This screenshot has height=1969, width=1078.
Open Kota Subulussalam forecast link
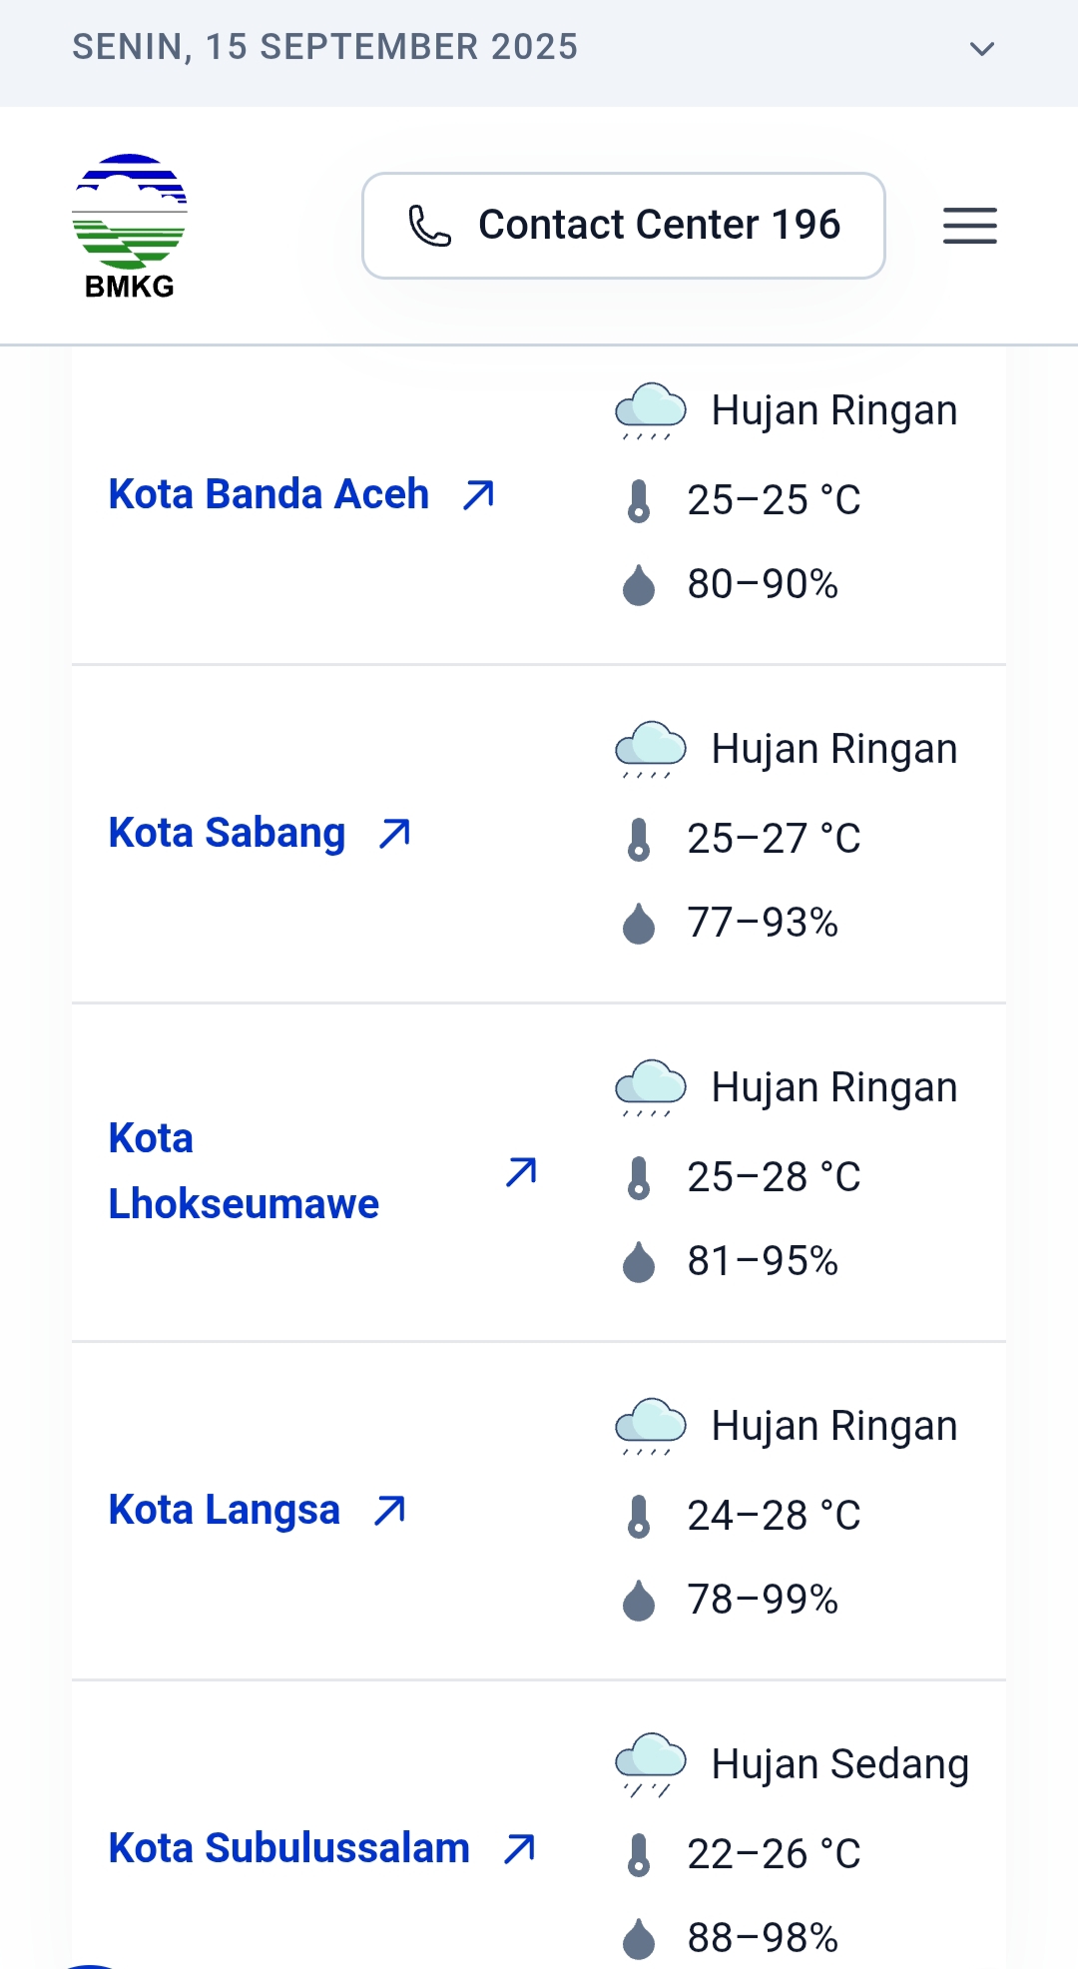288,1848
